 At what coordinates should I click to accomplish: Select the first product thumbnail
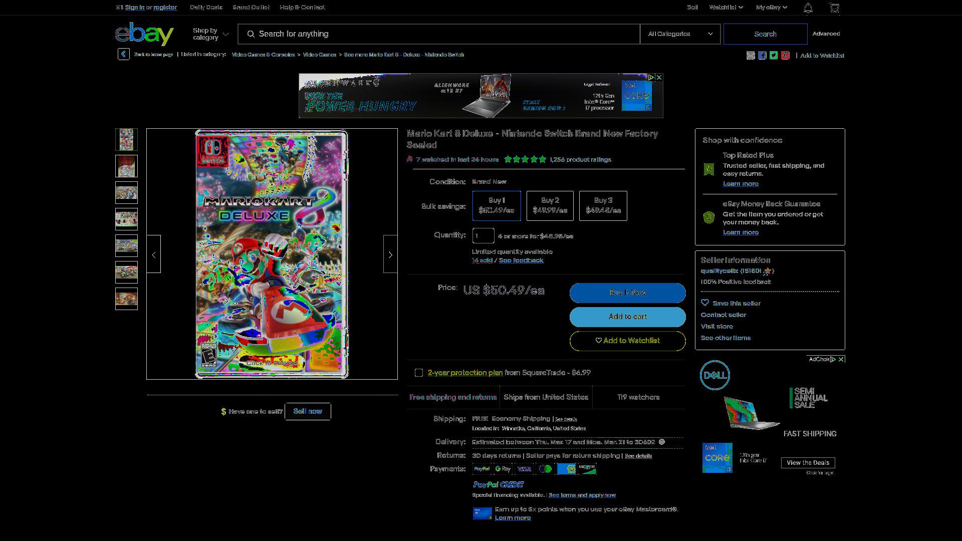126,139
